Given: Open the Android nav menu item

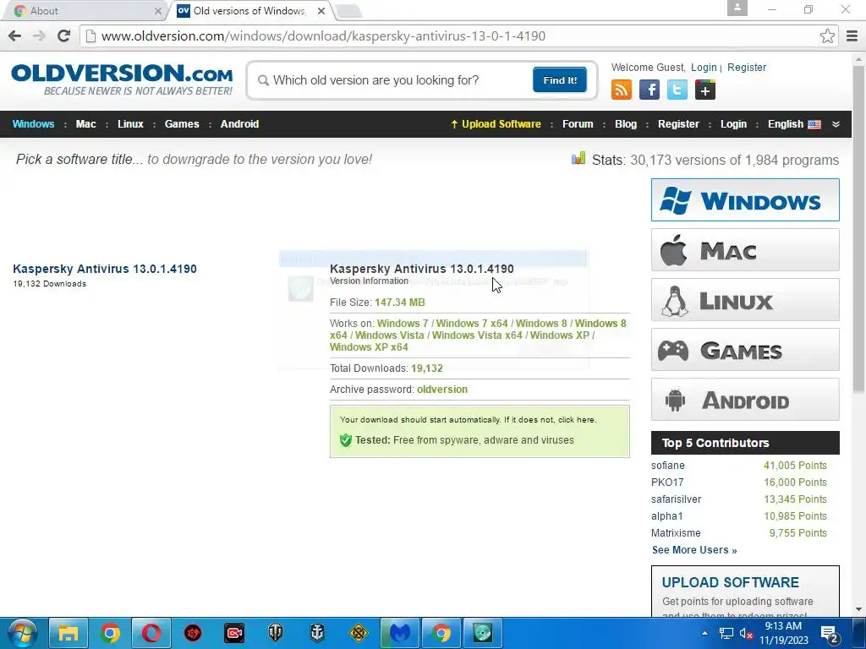Looking at the screenshot, I should [x=239, y=123].
